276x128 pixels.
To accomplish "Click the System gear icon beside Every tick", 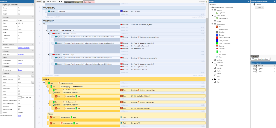I will [49, 11].
